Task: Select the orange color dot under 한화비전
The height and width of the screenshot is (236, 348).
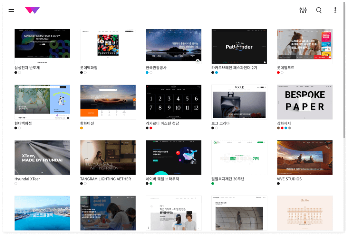Action: (82, 128)
